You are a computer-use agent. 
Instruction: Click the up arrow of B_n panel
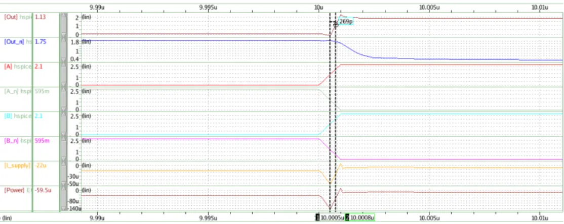[64, 139]
